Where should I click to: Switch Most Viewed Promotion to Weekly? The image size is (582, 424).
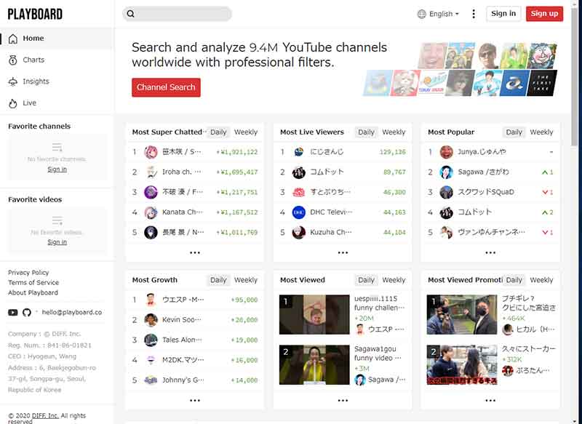tap(541, 280)
